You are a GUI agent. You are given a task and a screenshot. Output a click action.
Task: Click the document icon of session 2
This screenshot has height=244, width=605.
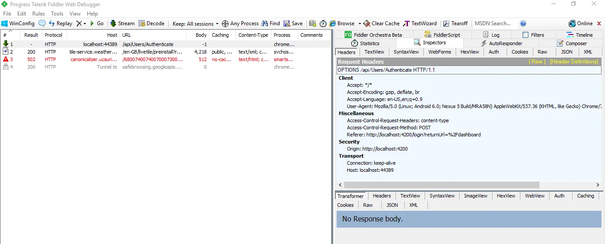coord(6,51)
